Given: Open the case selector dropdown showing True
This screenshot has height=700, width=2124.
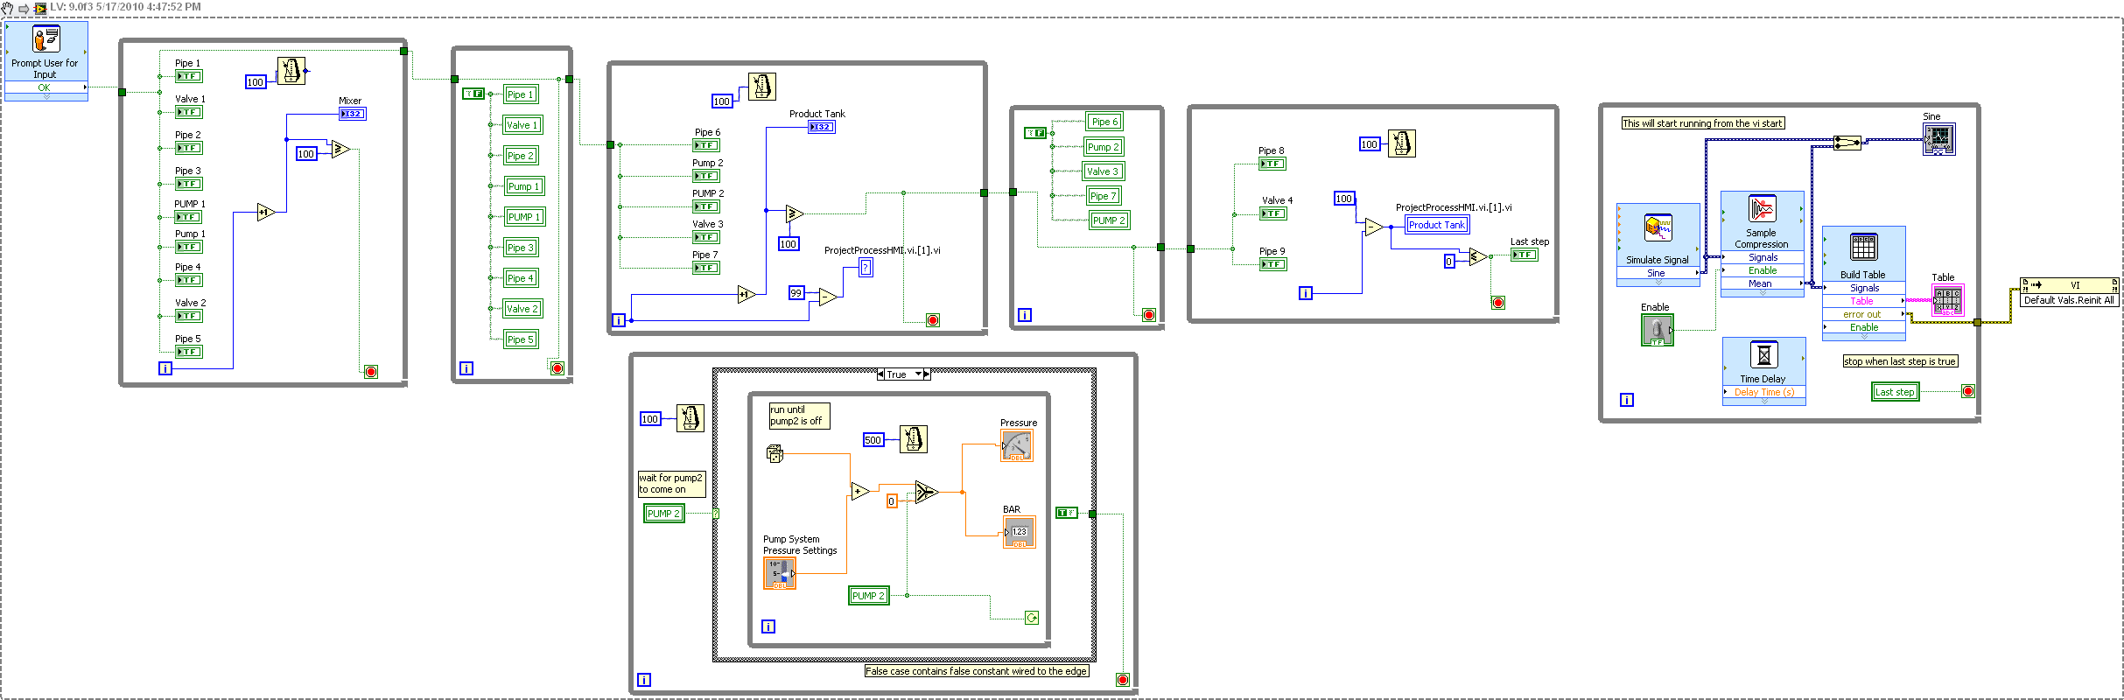Looking at the screenshot, I should 919,374.
